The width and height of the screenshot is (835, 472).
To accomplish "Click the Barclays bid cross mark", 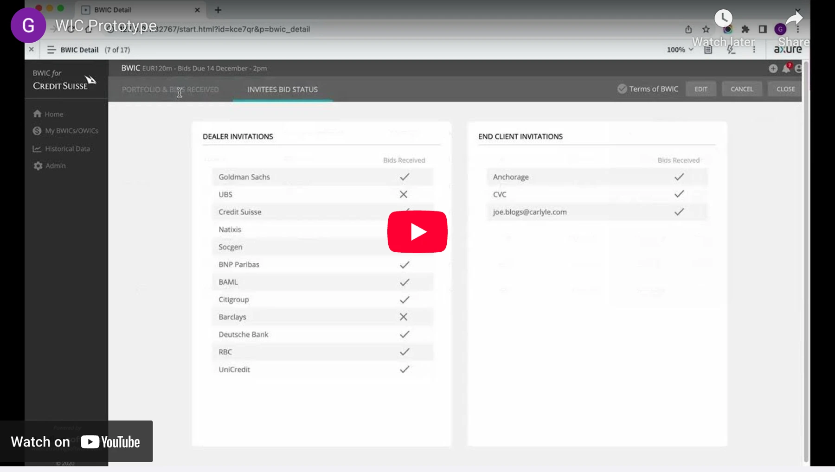I will coord(404,317).
